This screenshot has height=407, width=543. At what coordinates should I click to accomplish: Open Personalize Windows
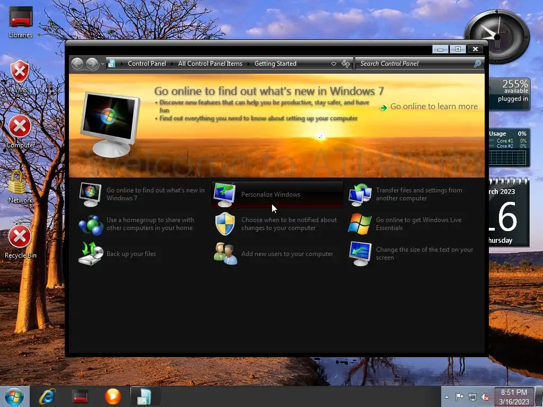(270, 194)
